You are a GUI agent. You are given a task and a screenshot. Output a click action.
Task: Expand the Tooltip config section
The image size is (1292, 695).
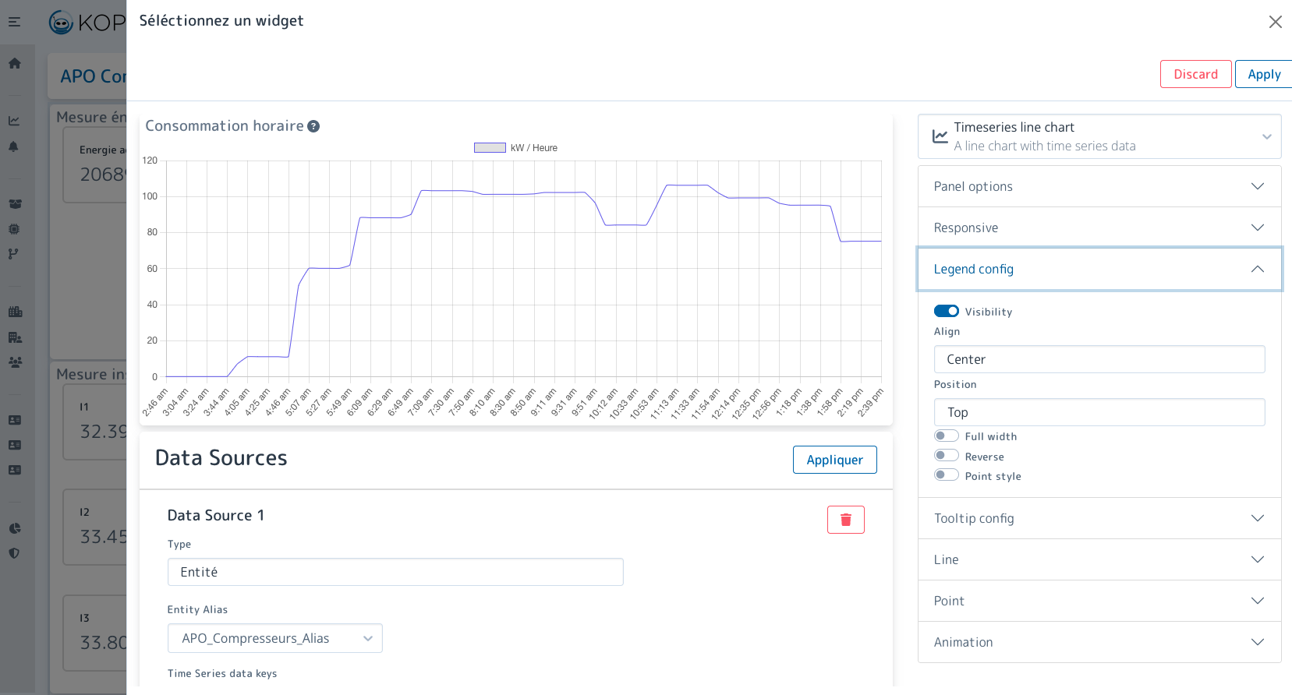[x=1099, y=518]
